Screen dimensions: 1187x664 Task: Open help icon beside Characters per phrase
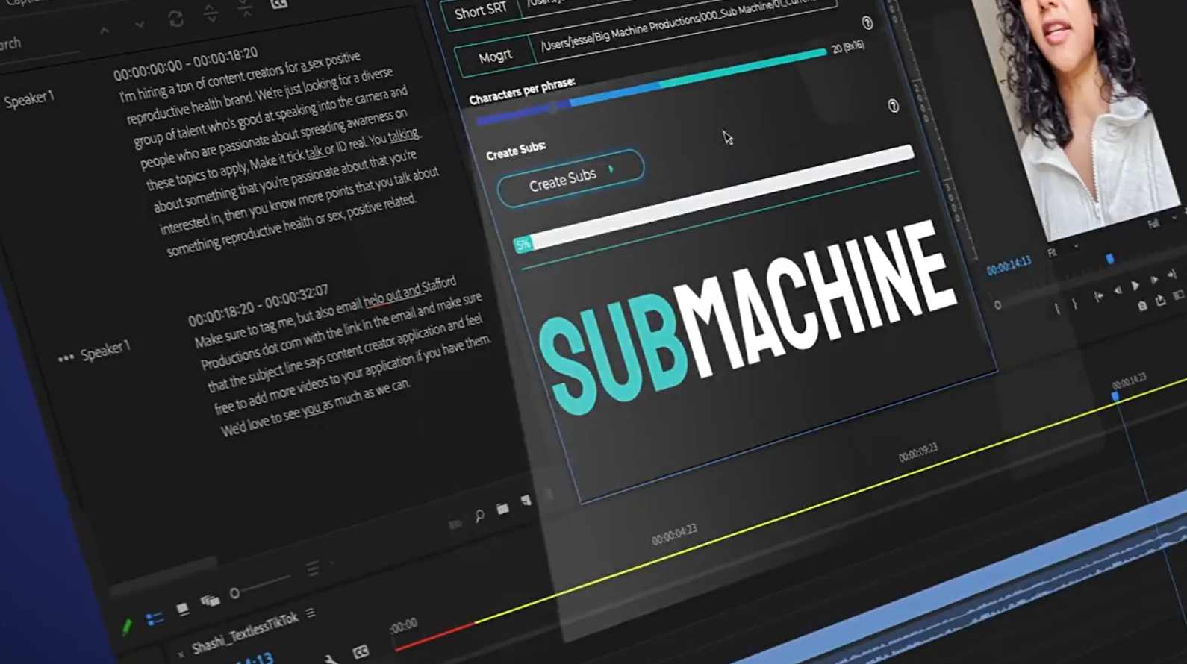(893, 106)
